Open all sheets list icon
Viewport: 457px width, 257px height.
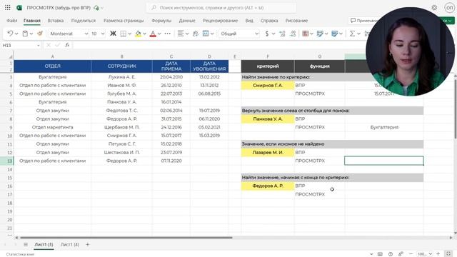(26, 244)
